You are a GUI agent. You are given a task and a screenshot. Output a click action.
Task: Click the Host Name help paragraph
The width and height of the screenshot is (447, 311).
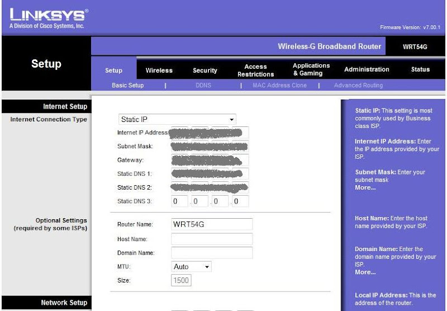click(x=391, y=222)
